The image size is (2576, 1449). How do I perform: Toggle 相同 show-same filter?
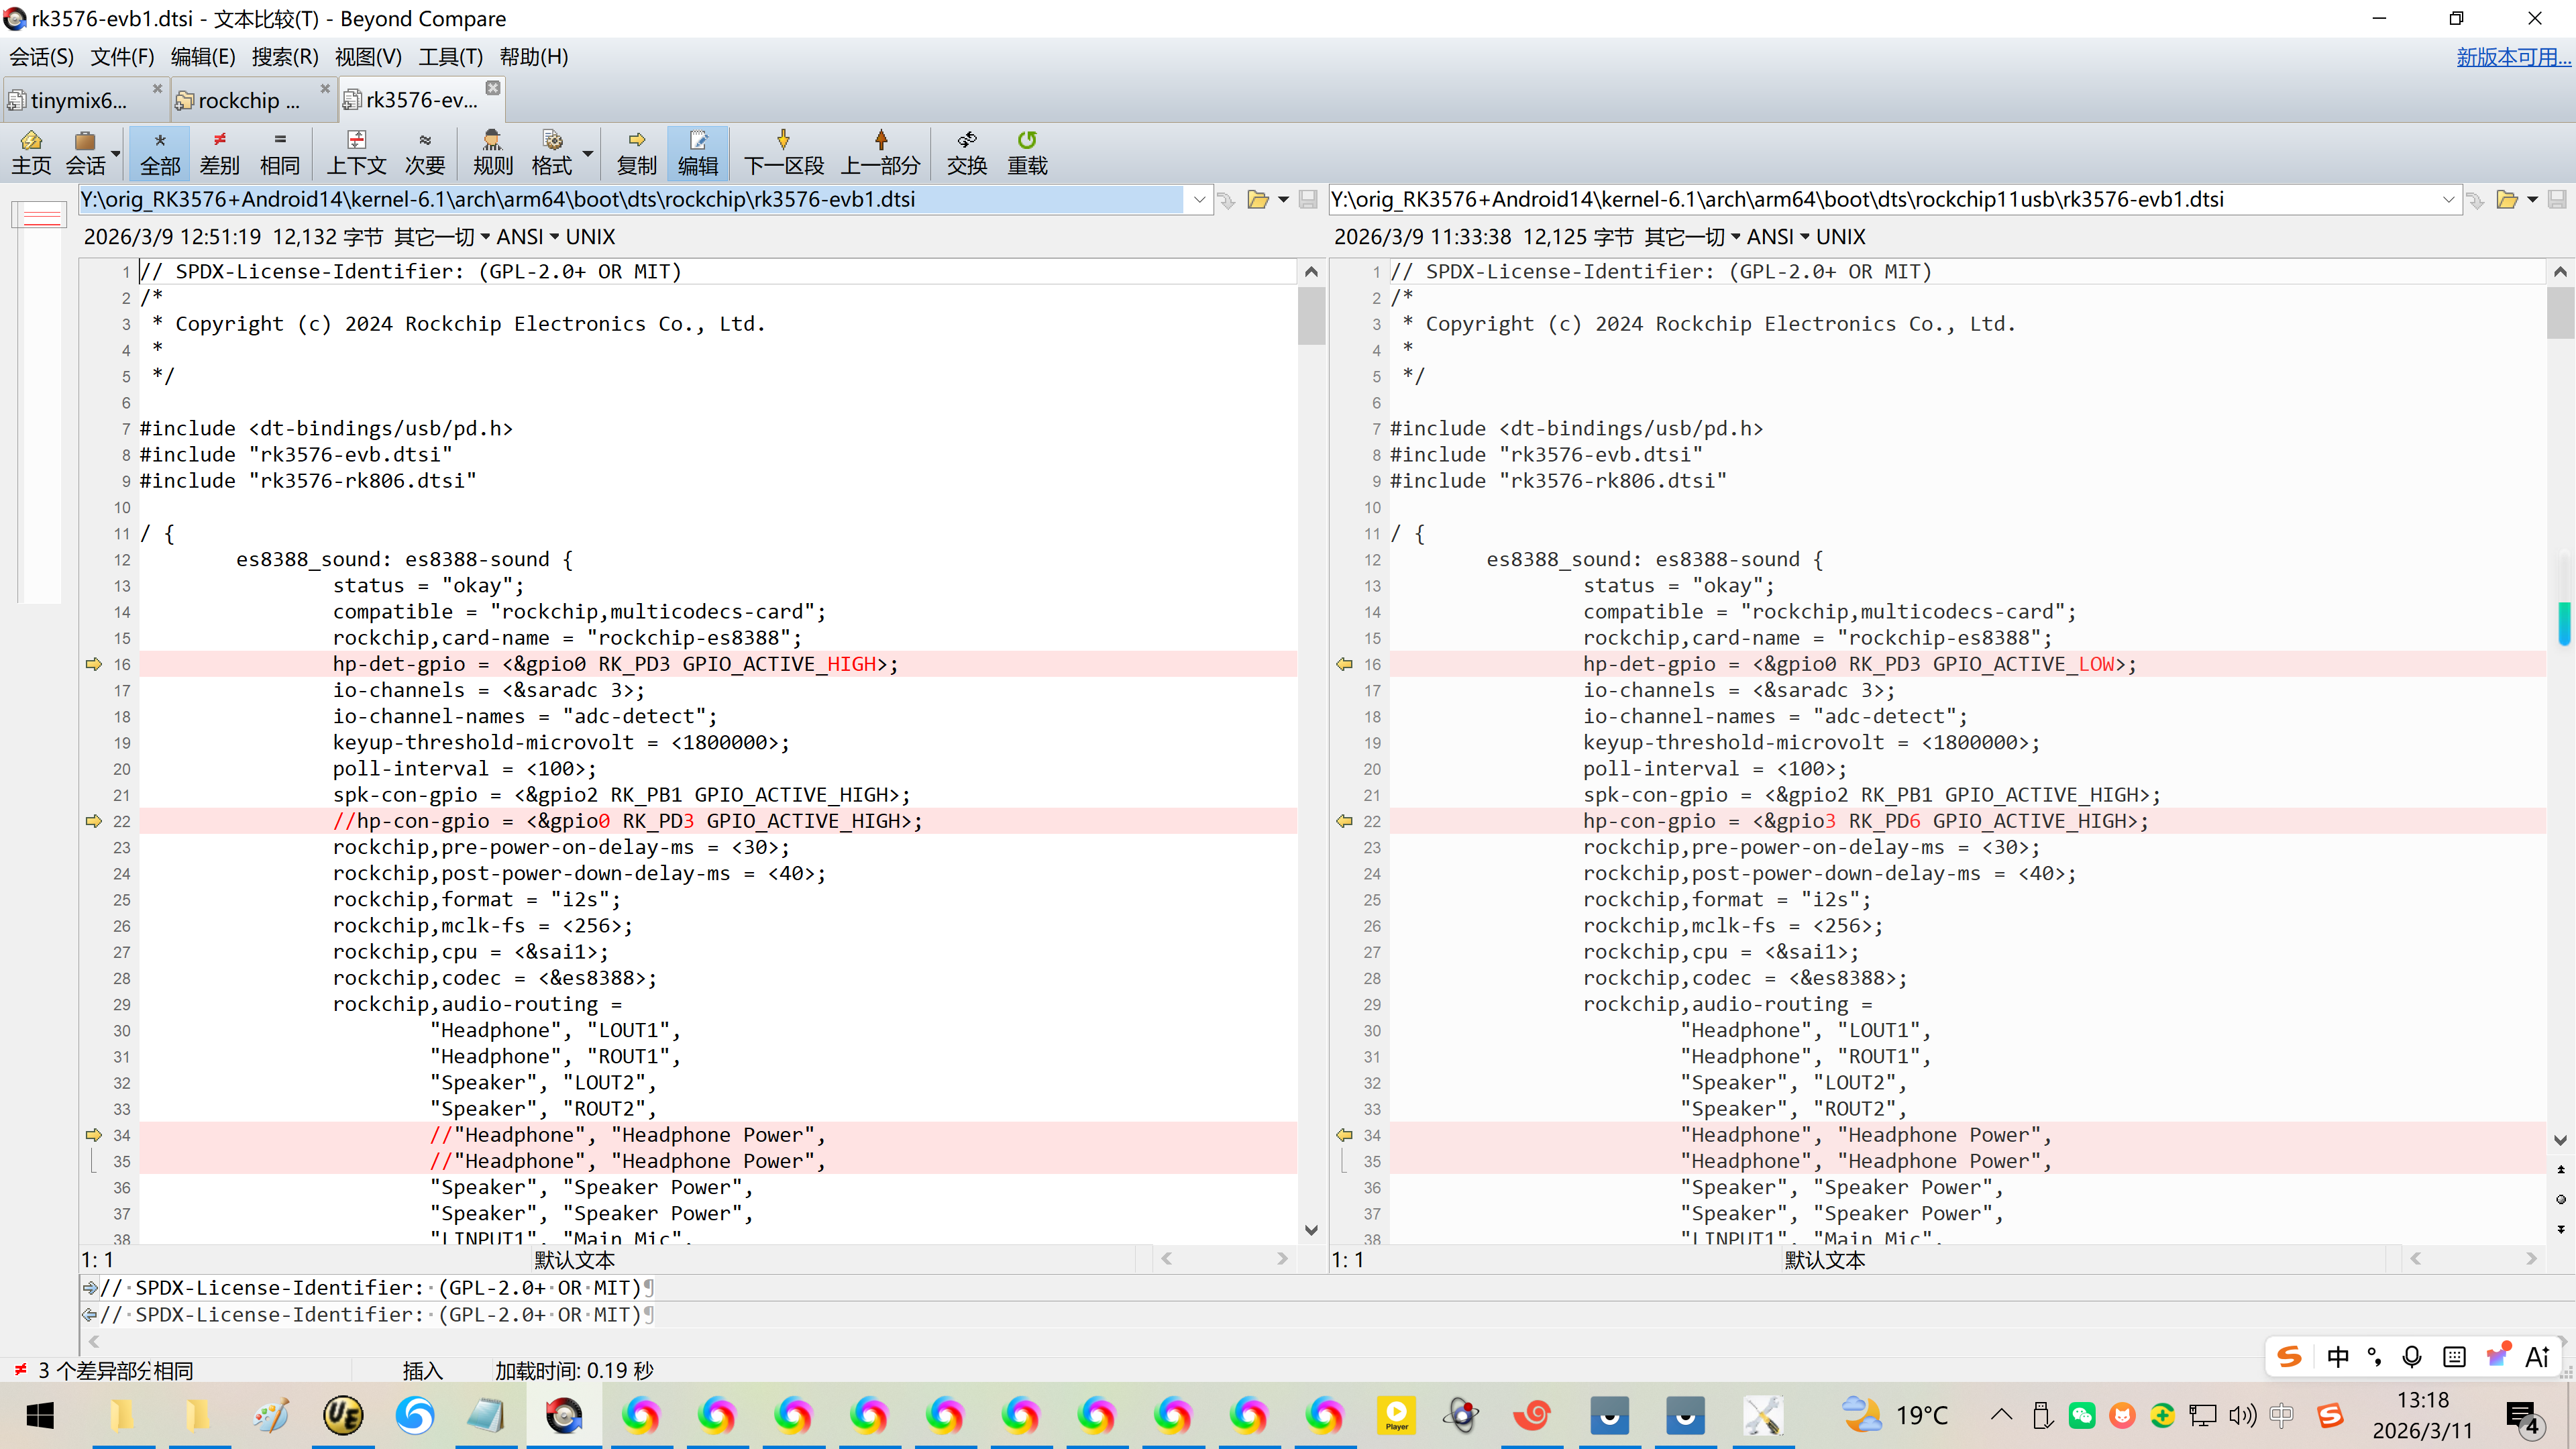coord(279,152)
